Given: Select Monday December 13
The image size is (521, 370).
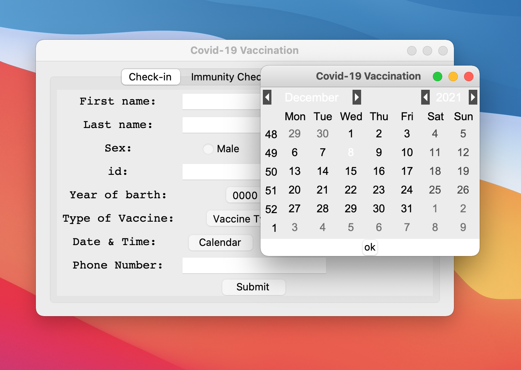Looking at the screenshot, I should pos(295,171).
